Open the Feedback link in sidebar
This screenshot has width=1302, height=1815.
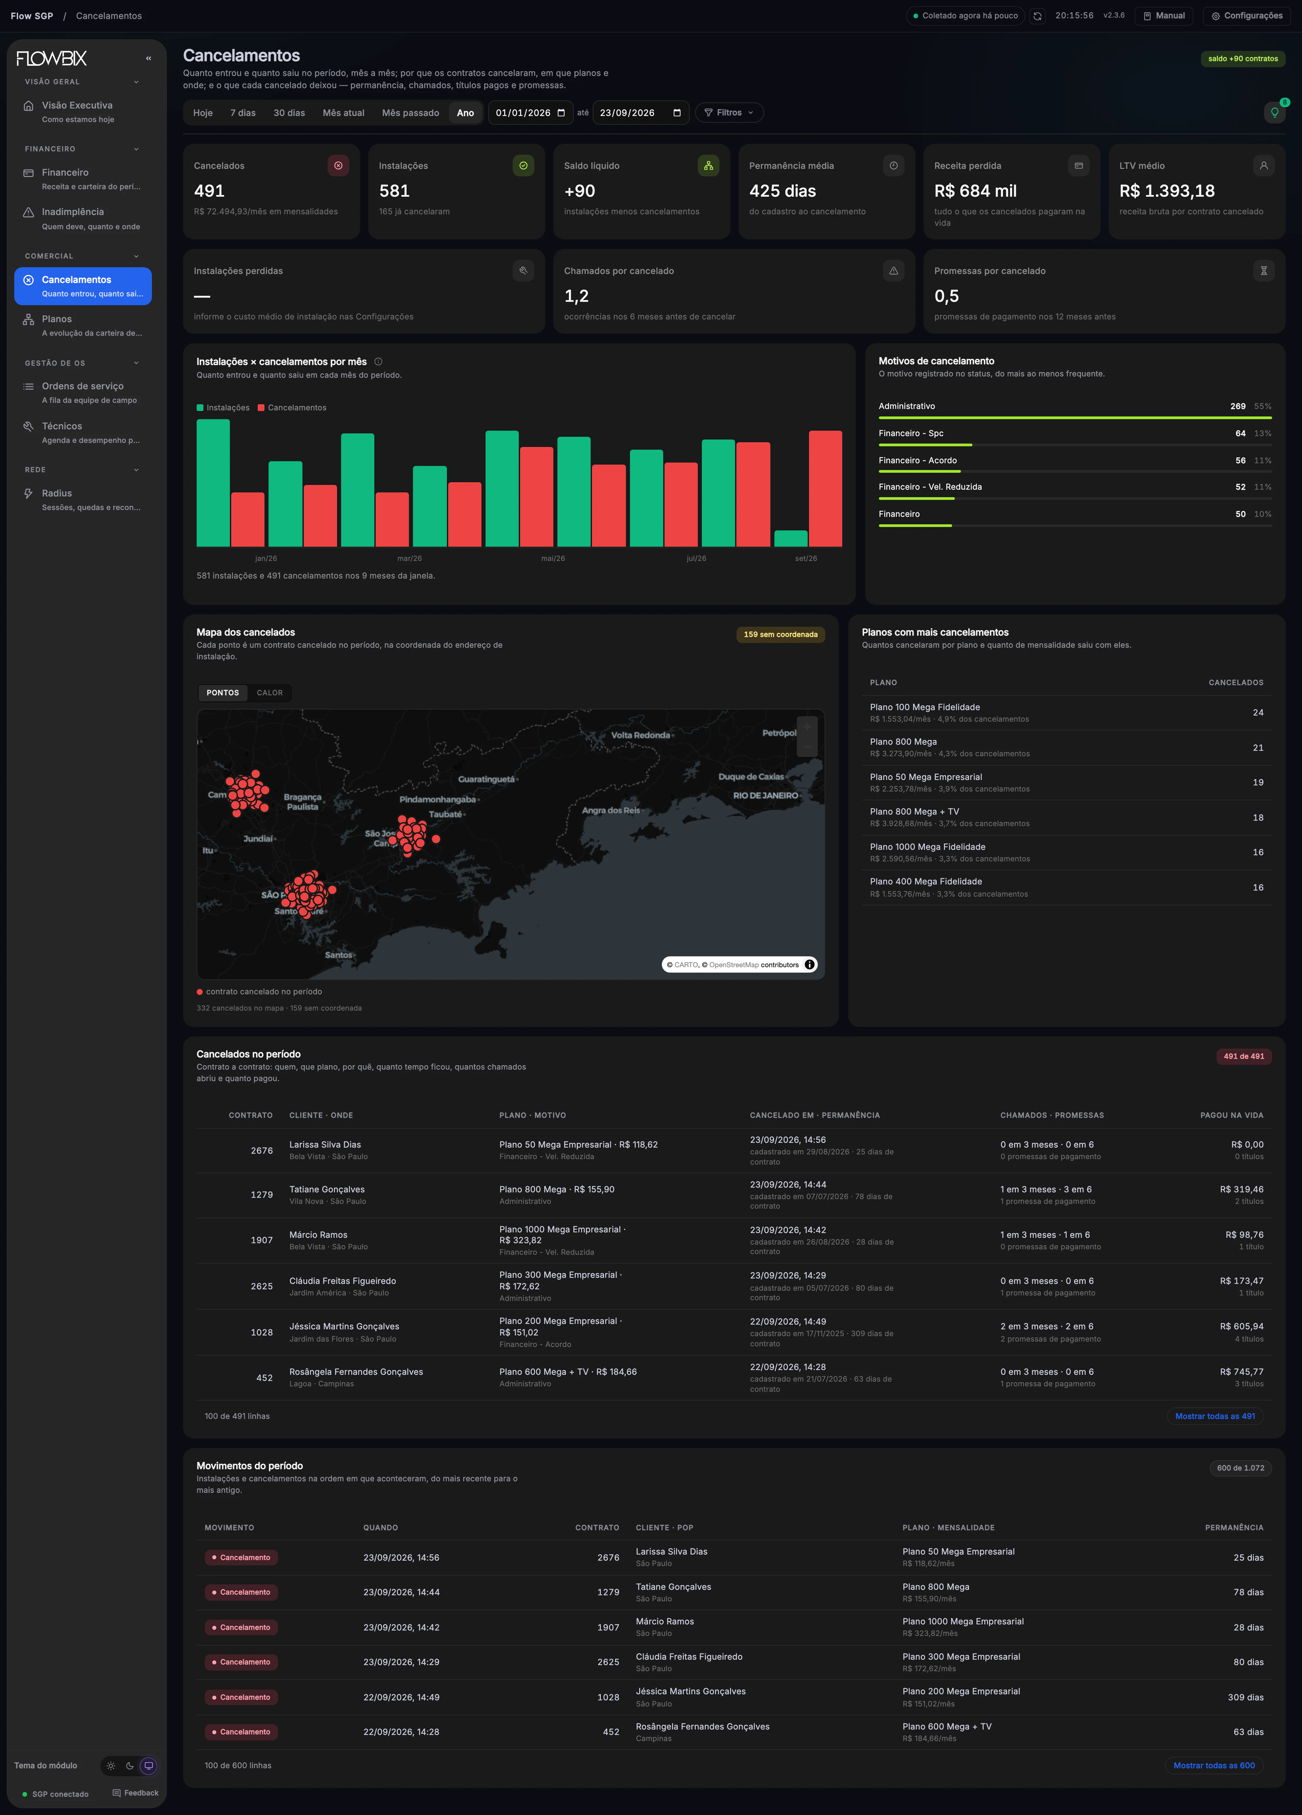click(x=135, y=1793)
